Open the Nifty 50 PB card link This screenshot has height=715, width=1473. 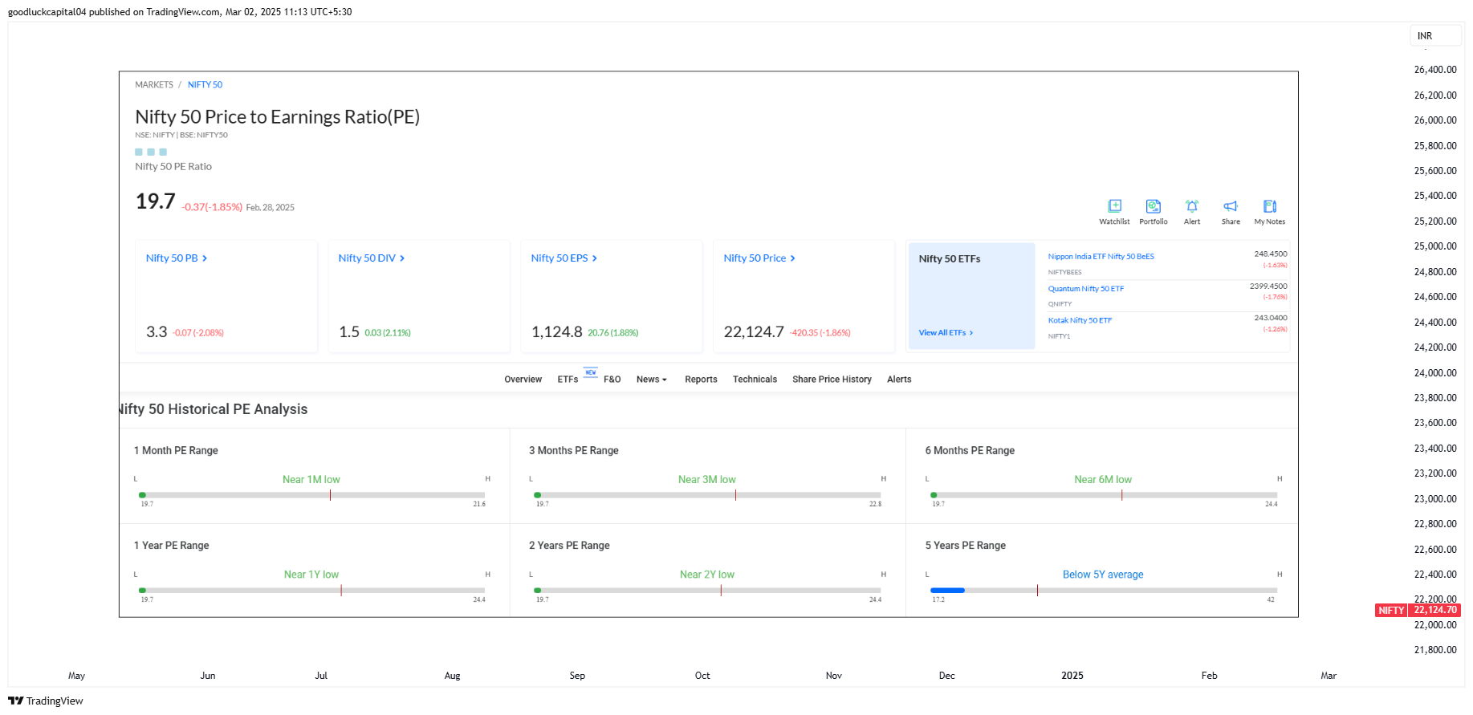(177, 258)
